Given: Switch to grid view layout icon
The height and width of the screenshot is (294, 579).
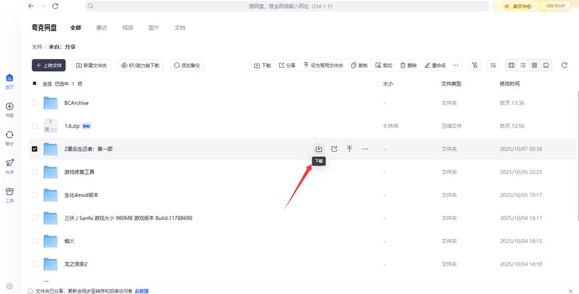Looking at the screenshot, I should (x=534, y=65).
